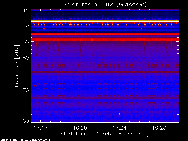Click the 80 MHz frequency axis label
Image resolution: width=188 pixels, height=141 pixels.
26,121
